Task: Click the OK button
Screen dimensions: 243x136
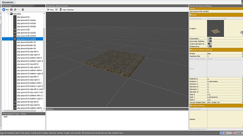Action: click(x=226, y=133)
